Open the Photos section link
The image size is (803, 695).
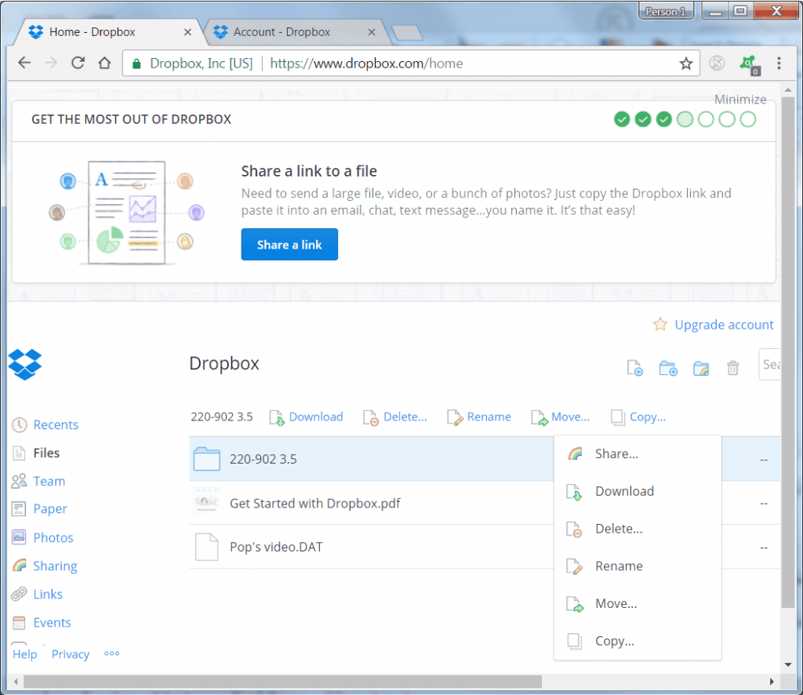(x=53, y=537)
